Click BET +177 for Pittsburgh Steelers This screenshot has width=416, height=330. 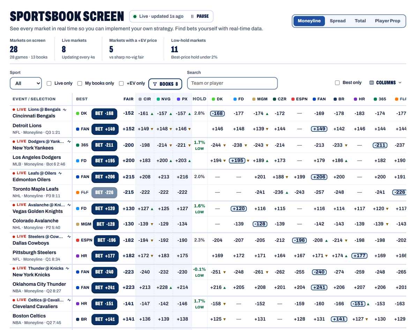(105, 256)
